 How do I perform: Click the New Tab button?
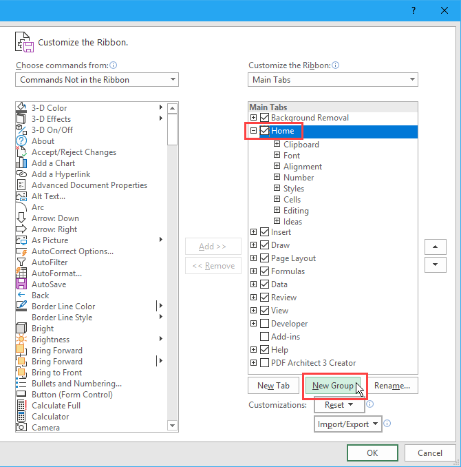coord(273,386)
